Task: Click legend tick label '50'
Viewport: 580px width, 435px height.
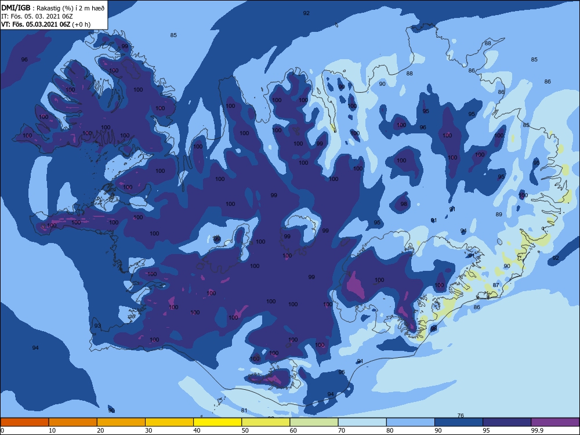Action: pyautogui.click(x=245, y=430)
